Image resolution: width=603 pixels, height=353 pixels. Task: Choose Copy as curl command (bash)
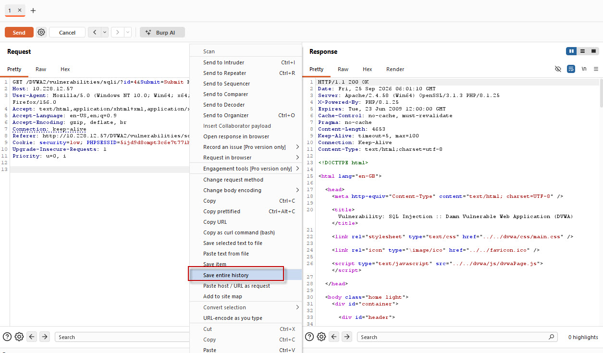point(246,232)
